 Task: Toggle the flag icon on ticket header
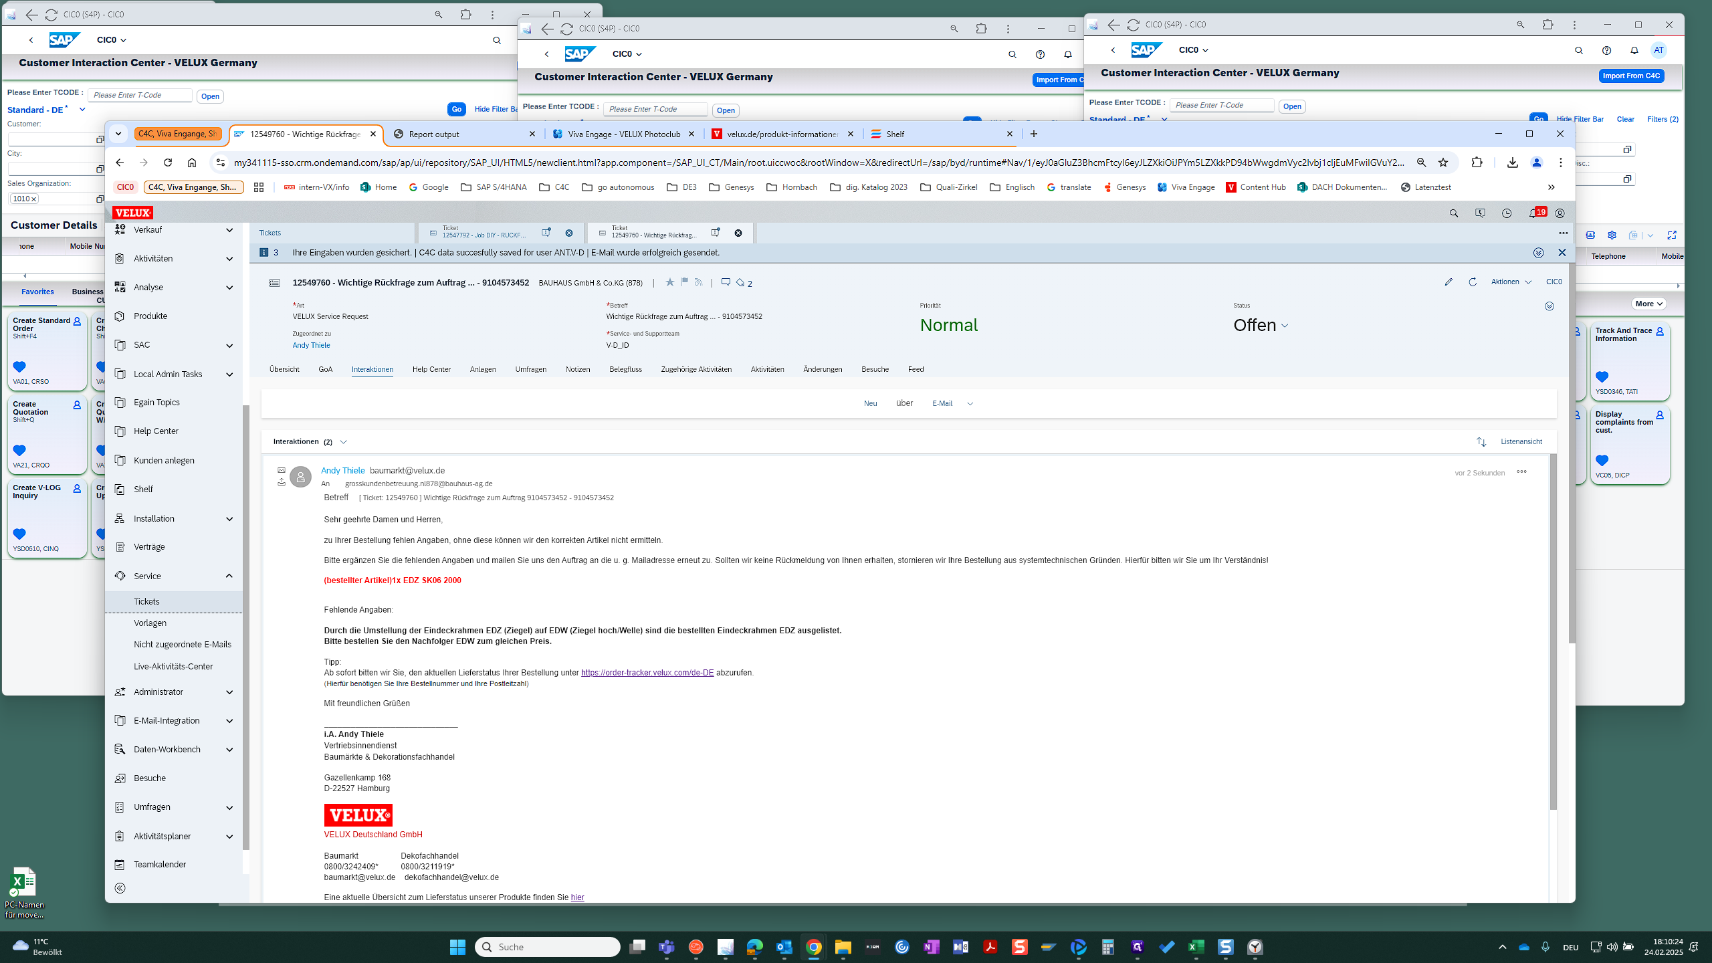click(x=684, y=282)
